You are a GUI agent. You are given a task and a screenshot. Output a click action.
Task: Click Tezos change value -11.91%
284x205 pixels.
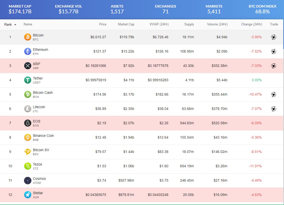click(x=255, y=166)
